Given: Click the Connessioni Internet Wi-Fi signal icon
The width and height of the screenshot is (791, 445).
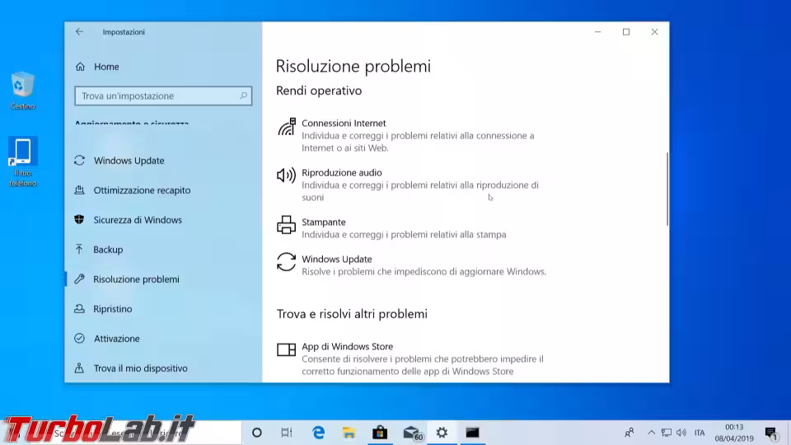Looking at the screenshot, I should (x=286, y=127).
